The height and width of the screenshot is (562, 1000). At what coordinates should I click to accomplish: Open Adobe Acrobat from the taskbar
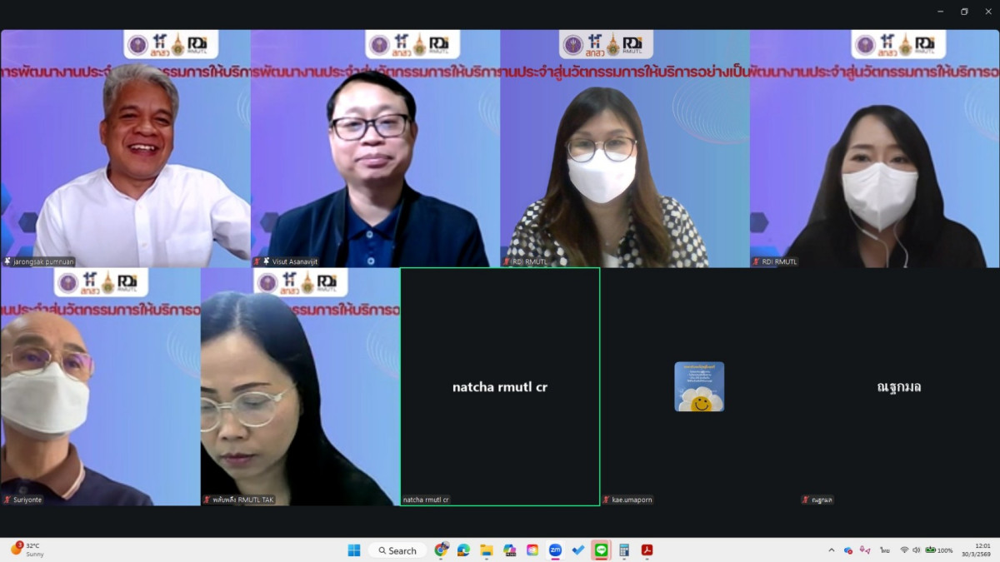647,550
